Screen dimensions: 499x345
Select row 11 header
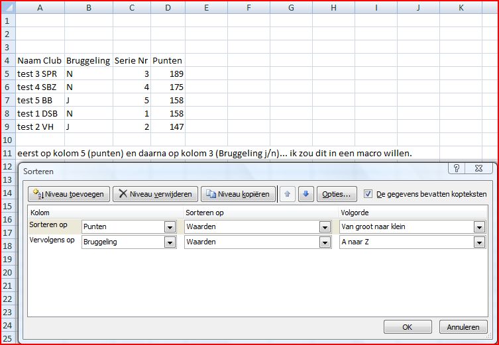coord(8,153)
